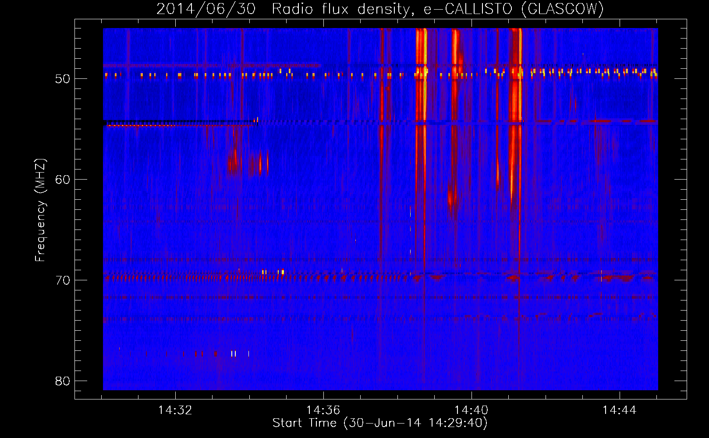Viewport: 709px width, 438px height.
Task: Click the 14:44 time axis label
Action: click(620, 410)
